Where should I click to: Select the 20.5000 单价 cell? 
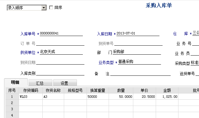click(x=145, y=97)
